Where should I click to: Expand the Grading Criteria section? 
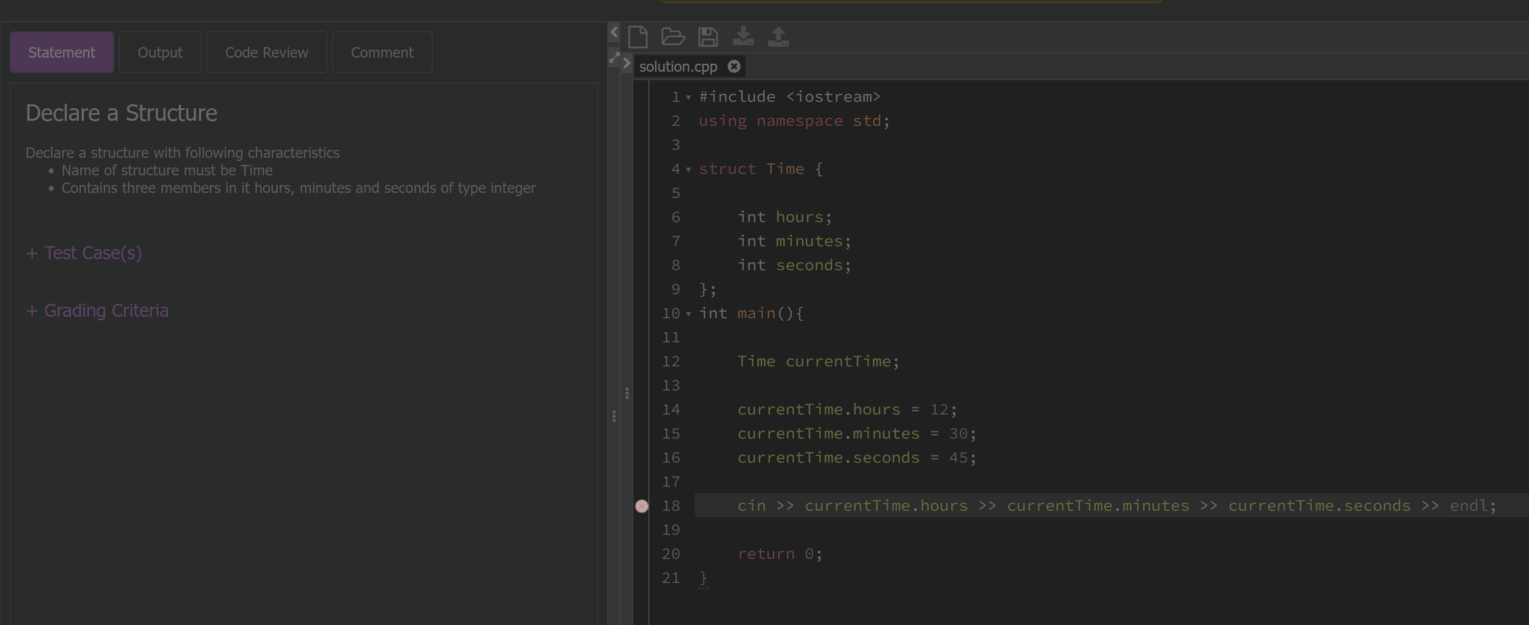pyautogui.click(x=97, y=310)
